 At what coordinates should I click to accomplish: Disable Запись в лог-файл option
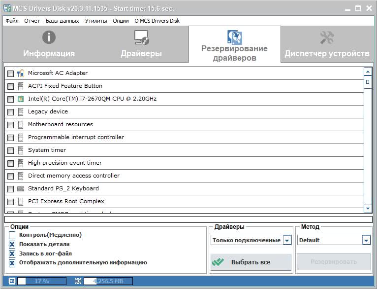tap(12, 253)
